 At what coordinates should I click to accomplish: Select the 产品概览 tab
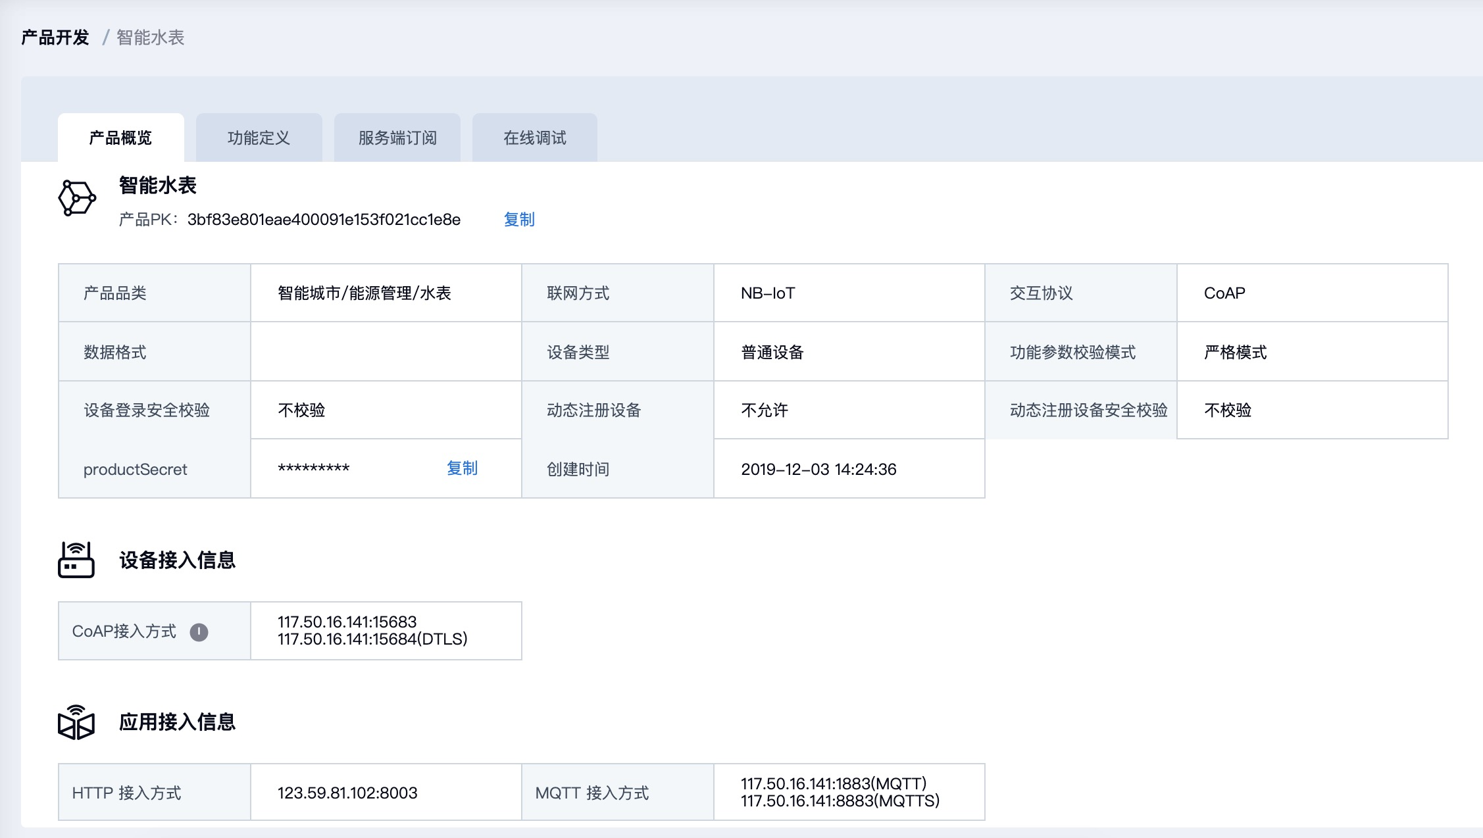pyautogui.click(x=120, y=138)
